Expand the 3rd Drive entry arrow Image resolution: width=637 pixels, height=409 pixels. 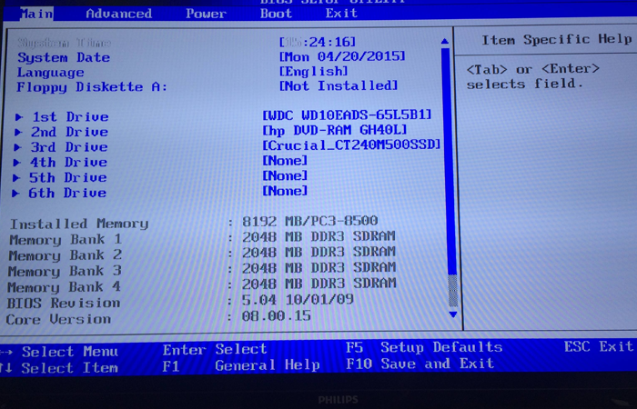[17, 147]
